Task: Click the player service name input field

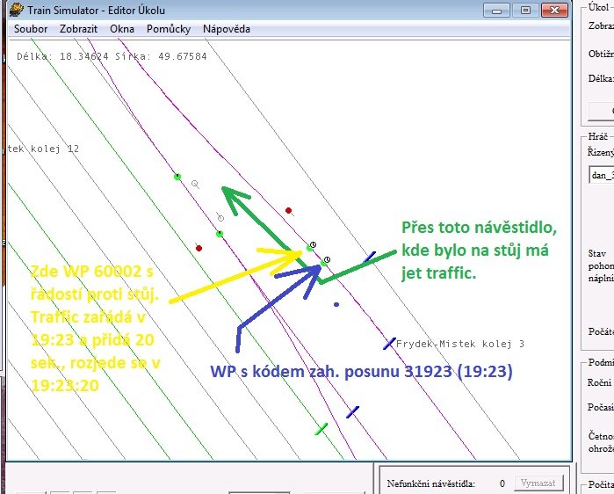Action: click(601, 175)
